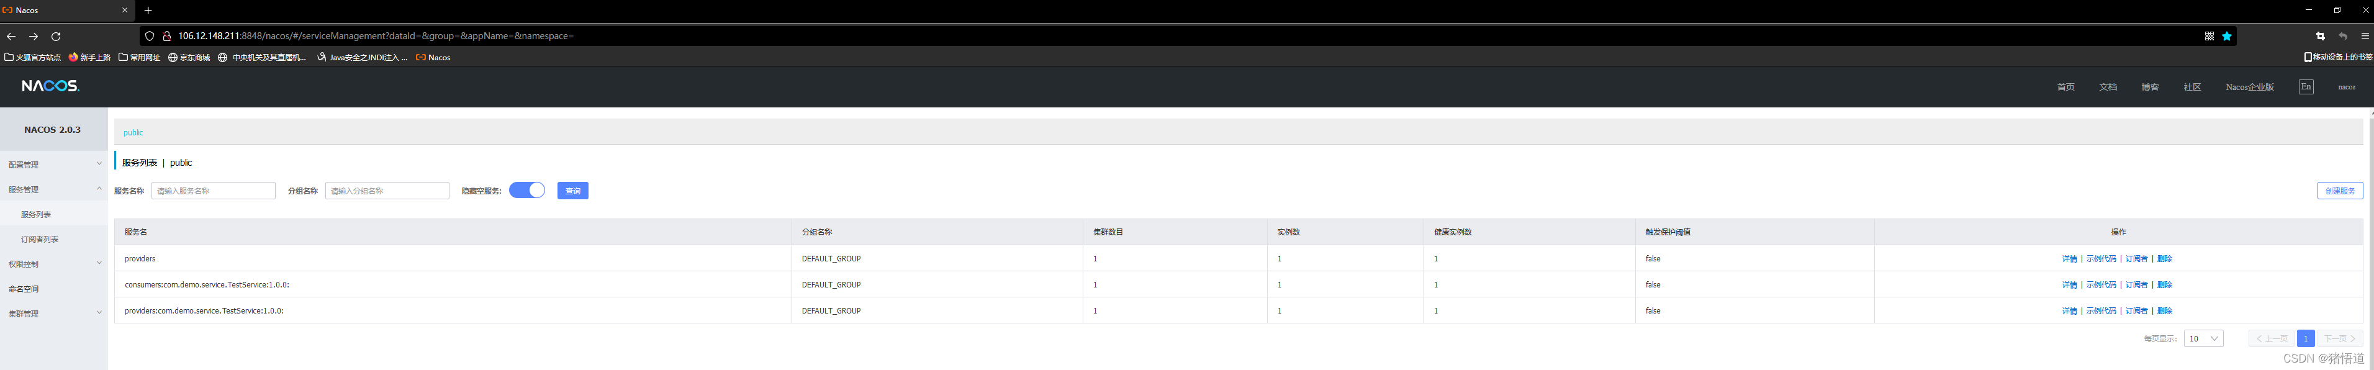Viewport: 2374px width, 370px height.
Task: Open 中央机关及其直属机 bookmark
Action: pos(262,57)
